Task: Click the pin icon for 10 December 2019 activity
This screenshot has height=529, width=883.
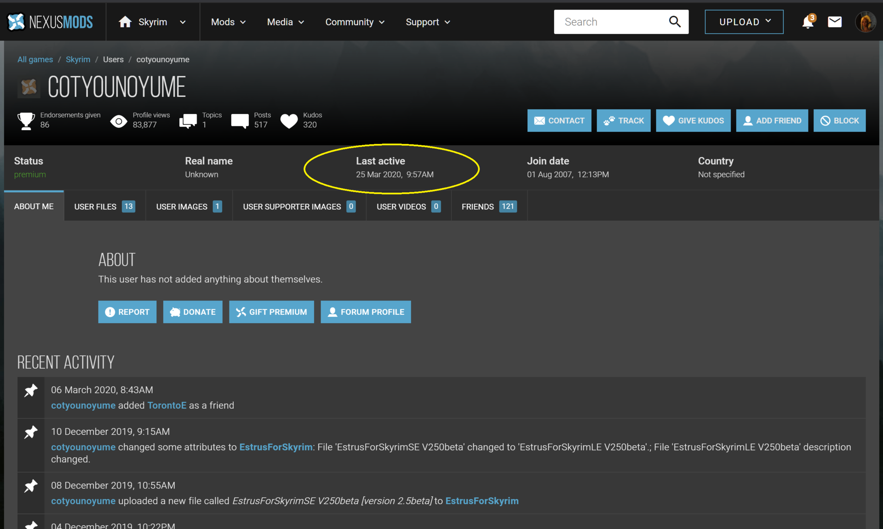Action: tap(31, 432)
